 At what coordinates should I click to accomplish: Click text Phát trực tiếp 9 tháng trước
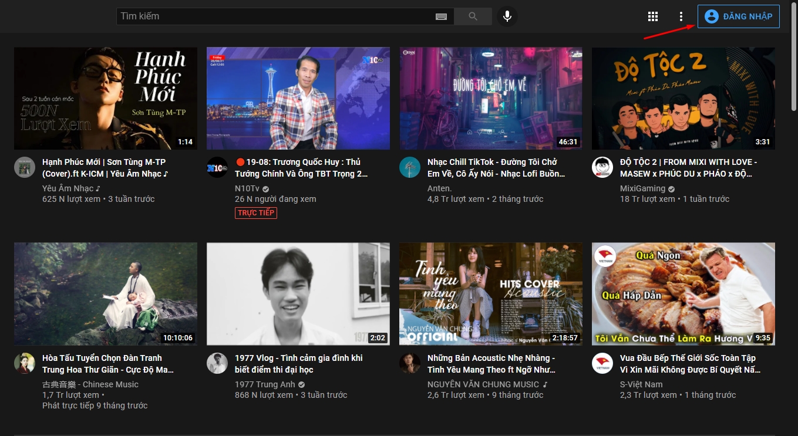click(x=95, y=405)
